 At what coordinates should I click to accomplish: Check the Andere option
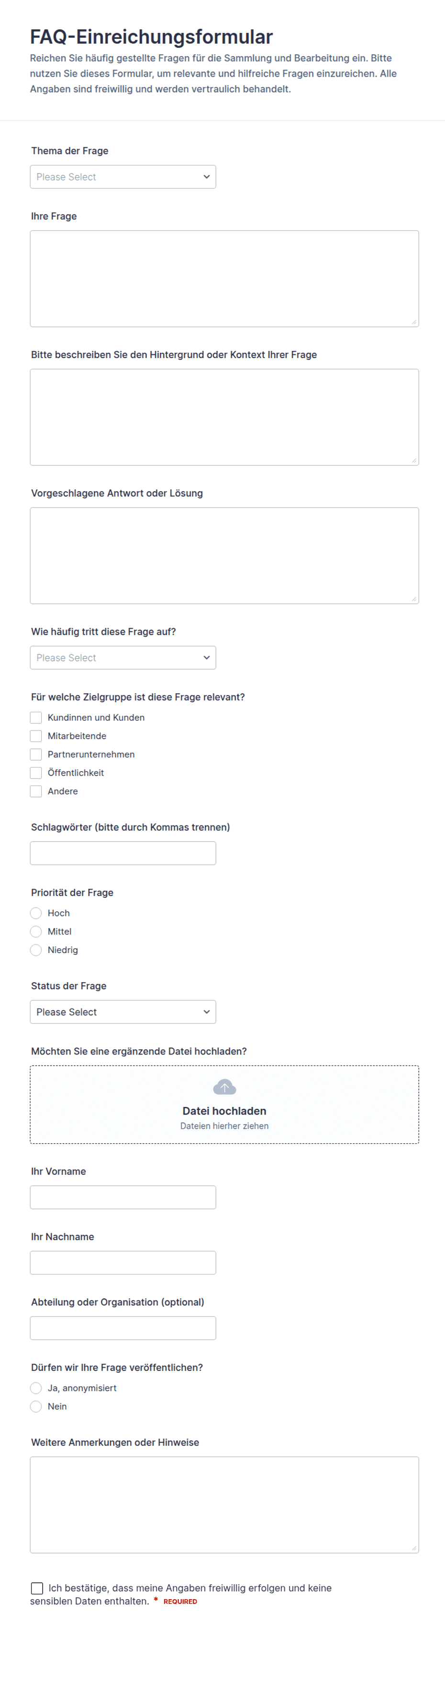[x=36, y=791]
